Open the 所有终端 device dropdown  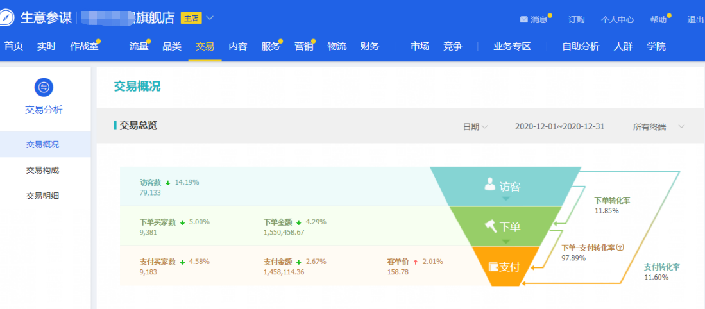pyautogui.click(x=659, y=127)
